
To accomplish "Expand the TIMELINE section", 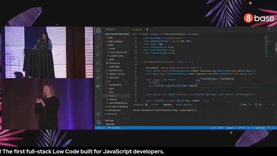I will click(x=110, y=124).
